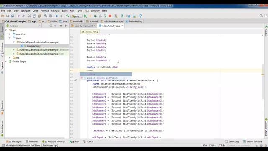Open the Messages tool window
268x151 pixels.
point(14,141)
